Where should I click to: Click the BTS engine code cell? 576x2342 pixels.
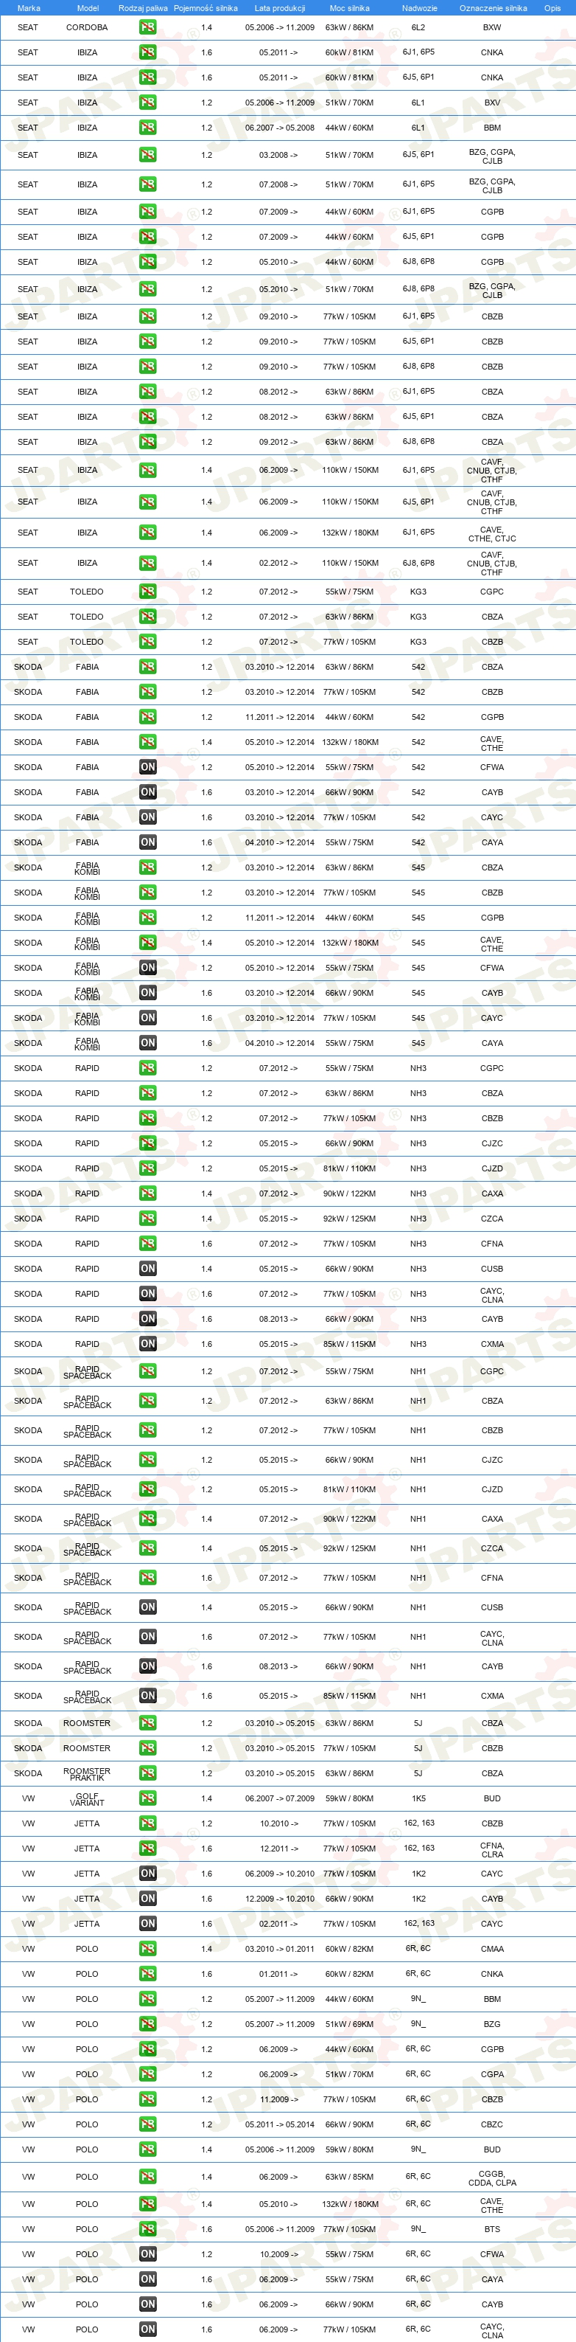click(493, 2229)
